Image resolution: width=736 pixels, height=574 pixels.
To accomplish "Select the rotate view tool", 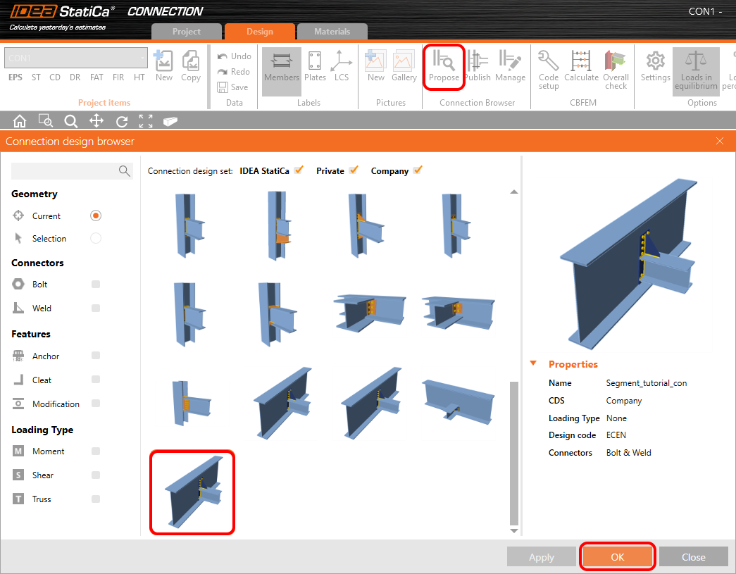I will click(x=122, y=122).
